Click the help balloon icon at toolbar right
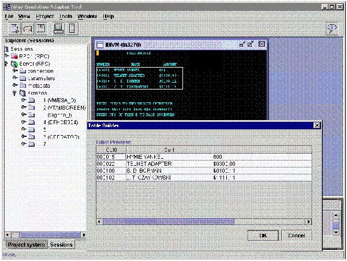 coord(332,29)
